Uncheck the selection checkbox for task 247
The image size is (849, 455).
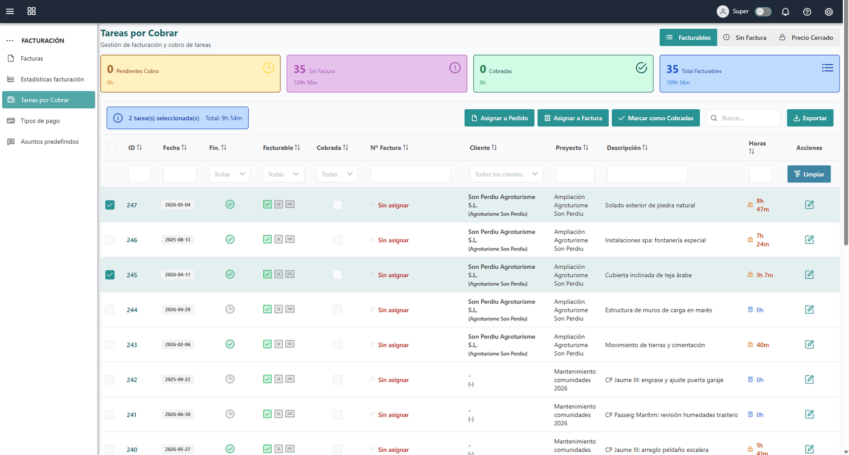[x=110, y=205]
